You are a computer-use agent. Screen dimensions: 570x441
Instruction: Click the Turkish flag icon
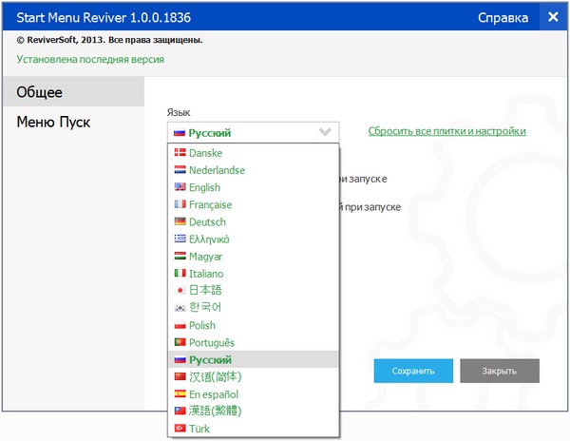180,429
